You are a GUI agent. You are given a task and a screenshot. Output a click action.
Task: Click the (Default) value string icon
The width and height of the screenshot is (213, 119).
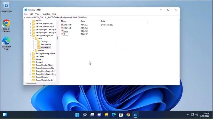click(62, 25)
